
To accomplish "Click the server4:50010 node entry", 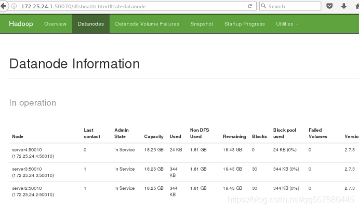I will [x=27, y=150].
